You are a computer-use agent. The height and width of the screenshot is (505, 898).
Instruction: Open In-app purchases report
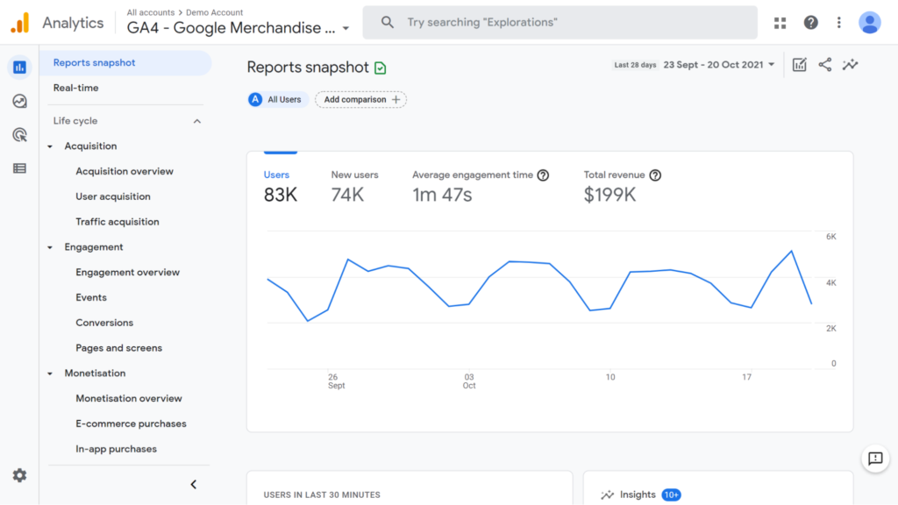point(117,449)
